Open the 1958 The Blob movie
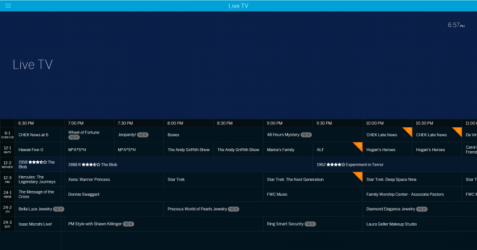The height and width of the screenshot is (250, 477). 39,165
